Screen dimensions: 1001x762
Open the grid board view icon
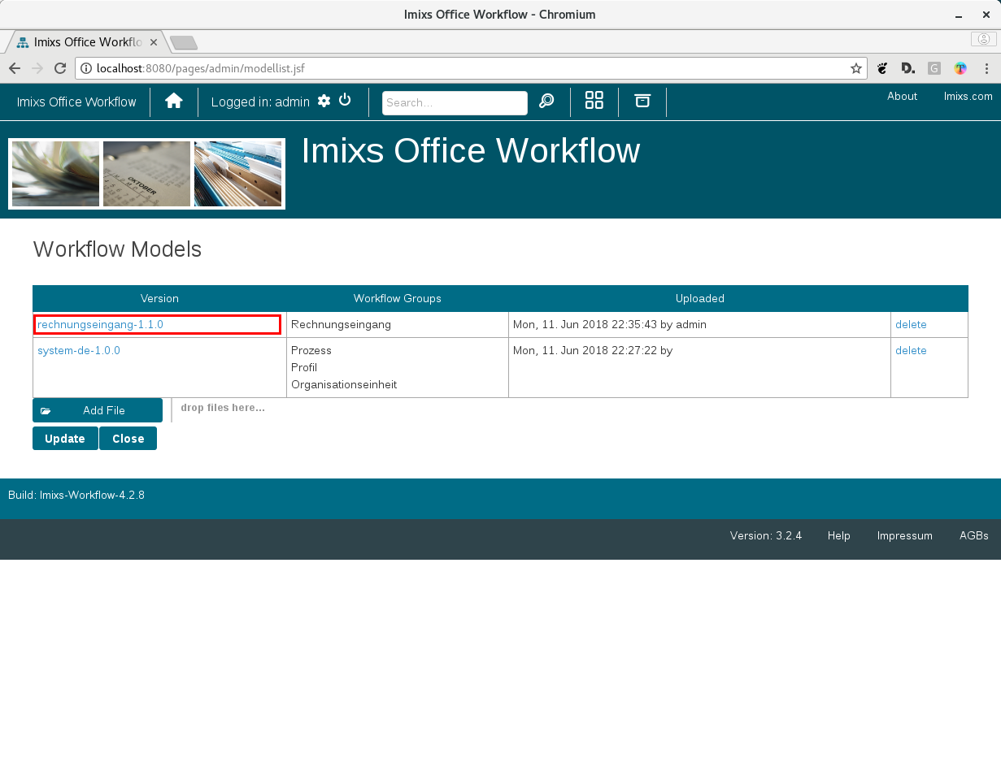(594, 101)
